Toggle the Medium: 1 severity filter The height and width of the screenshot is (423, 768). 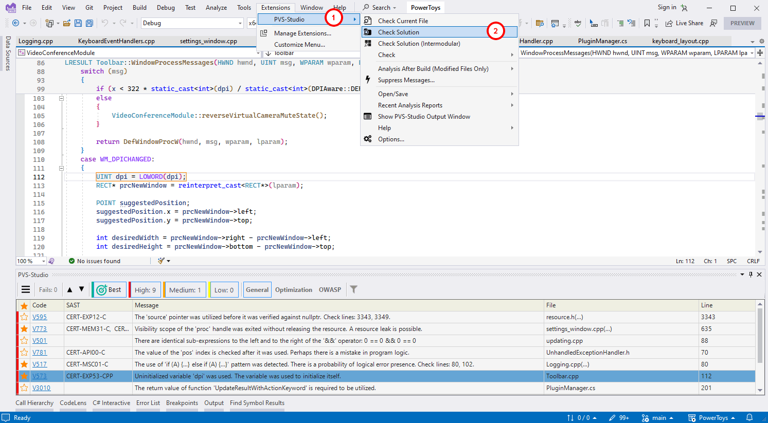[x=185, y=290]
